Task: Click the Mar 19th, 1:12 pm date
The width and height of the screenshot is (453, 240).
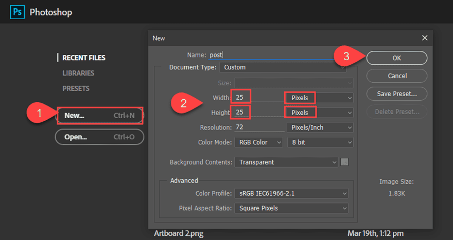Action: (x=376, y=233)
